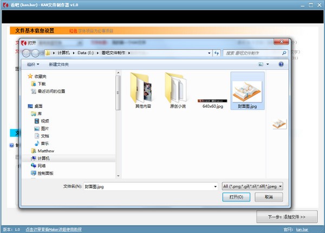
Task: Click 看吧文件制作 in the address breadcrumb
Action: pyautogui.click(x=113, y=53)
